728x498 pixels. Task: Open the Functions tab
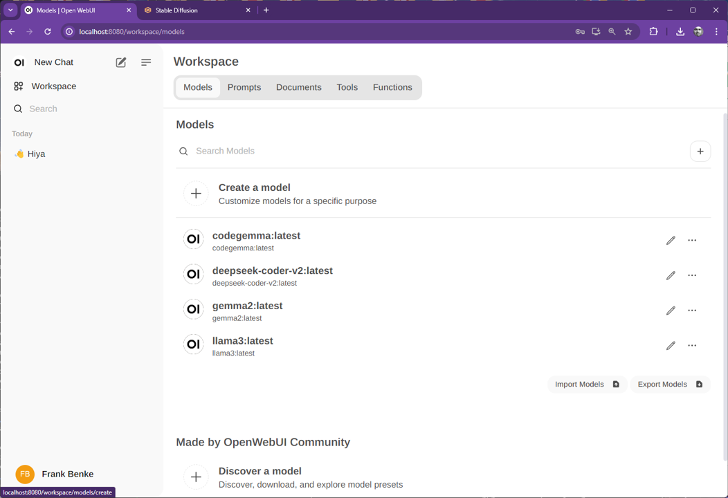pyautogui.click(x=392, y=88)
